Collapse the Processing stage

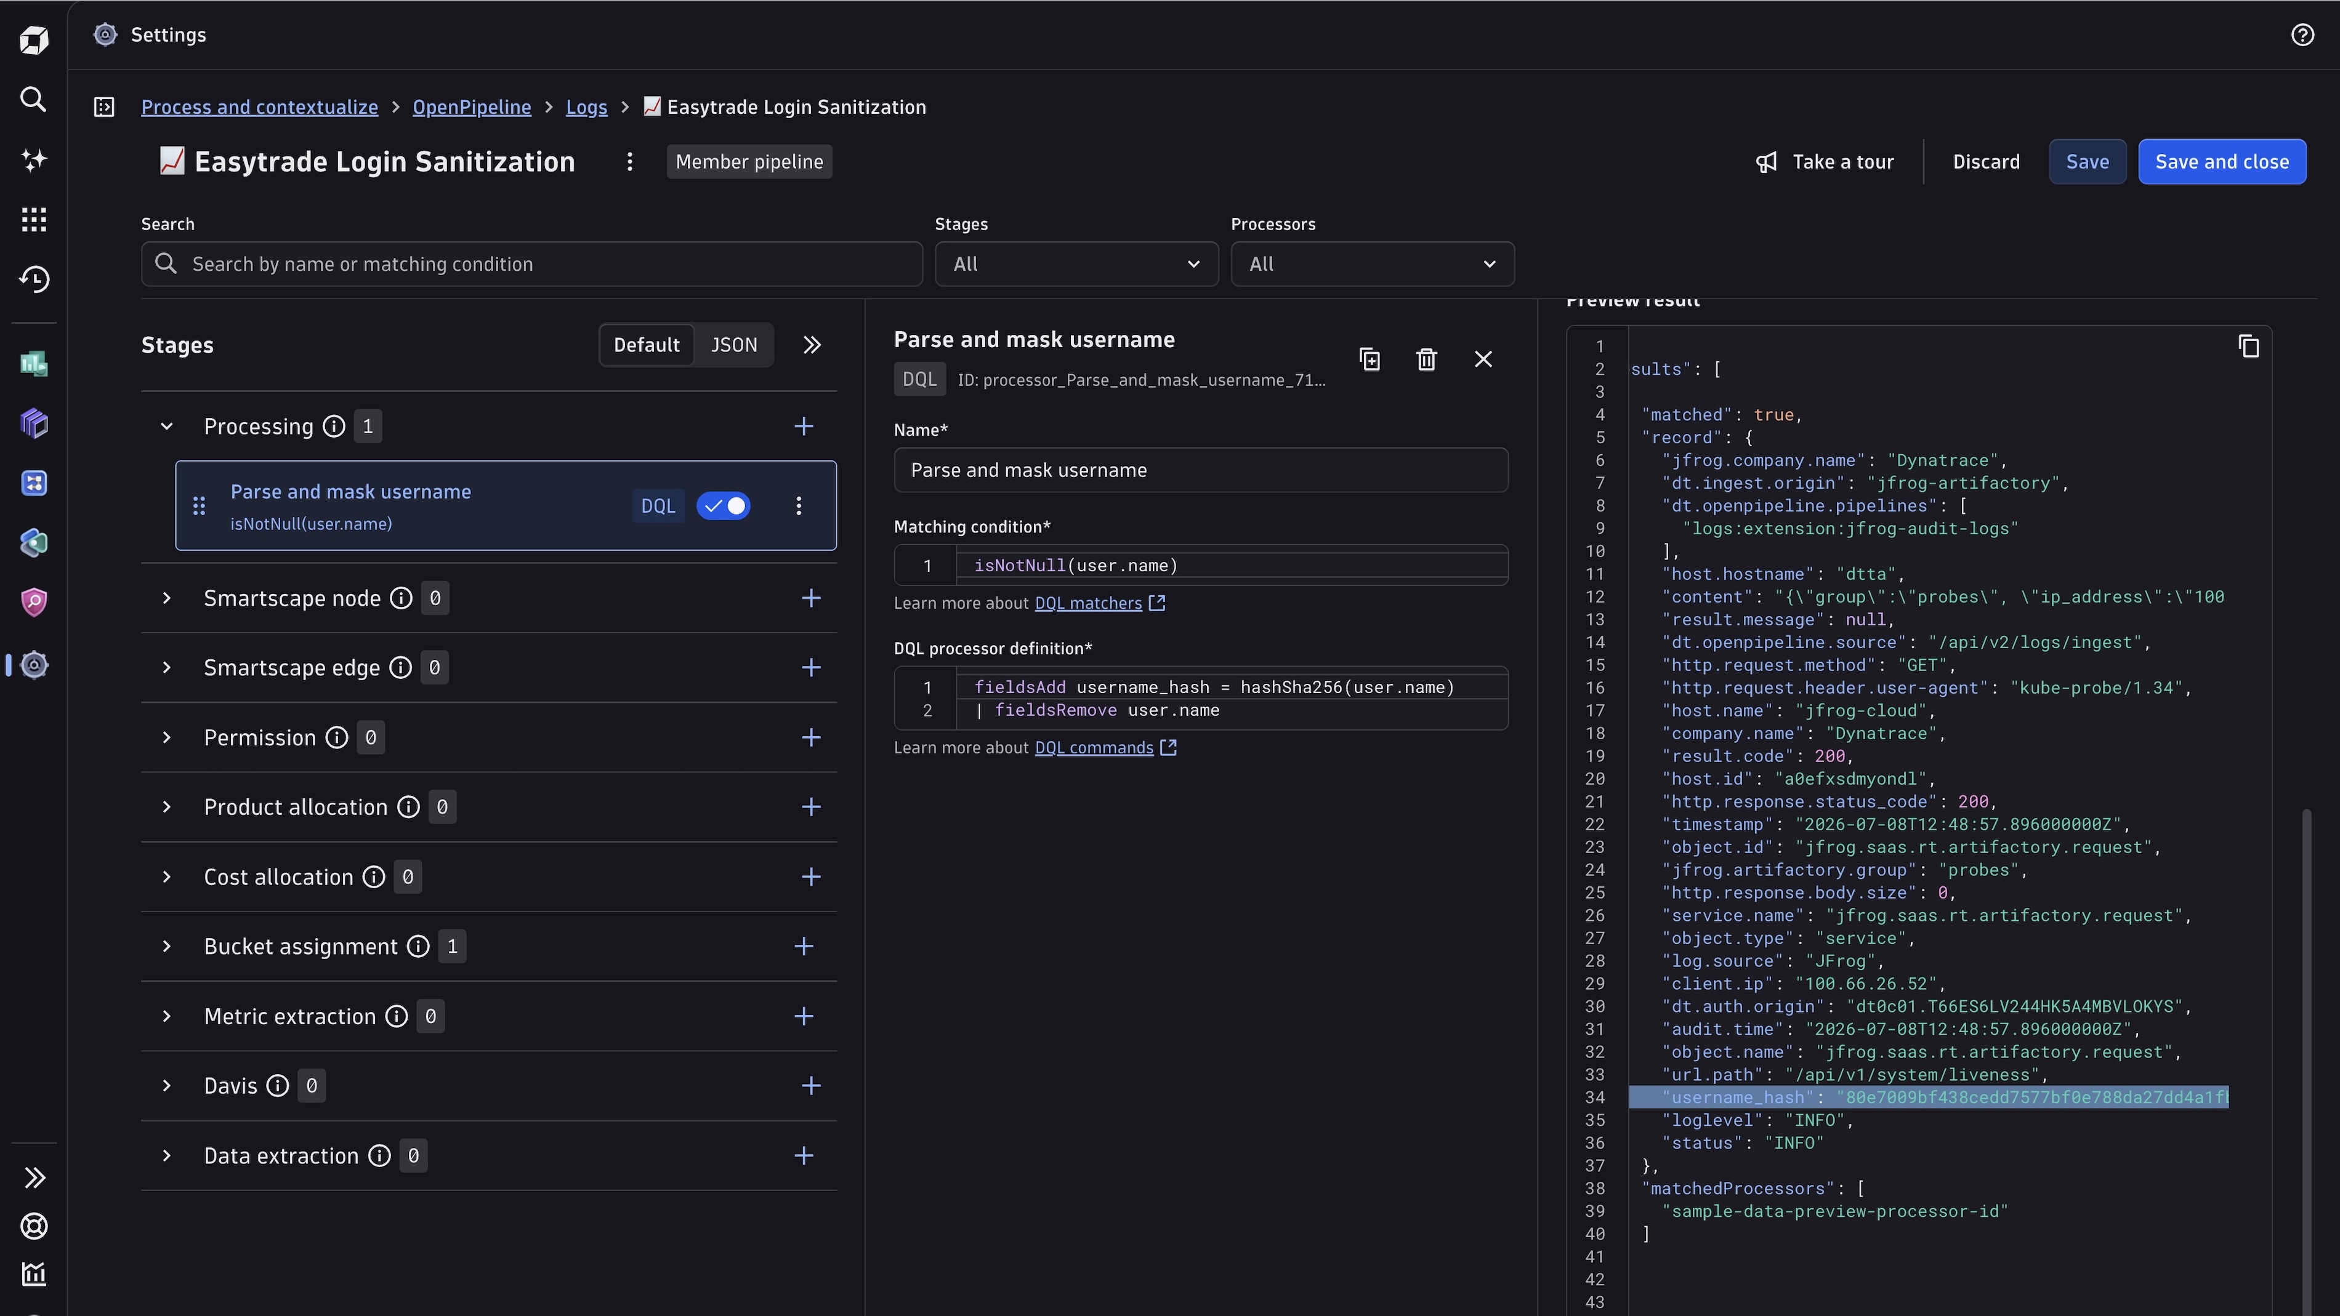166,426
